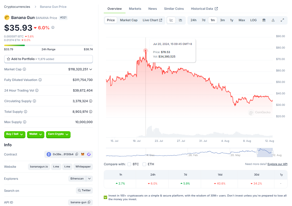The height and width of the screenshot is (206, 292).
Task: Toggle the LOG scale option
Action: pyautogui.click(x=253, y=20)
